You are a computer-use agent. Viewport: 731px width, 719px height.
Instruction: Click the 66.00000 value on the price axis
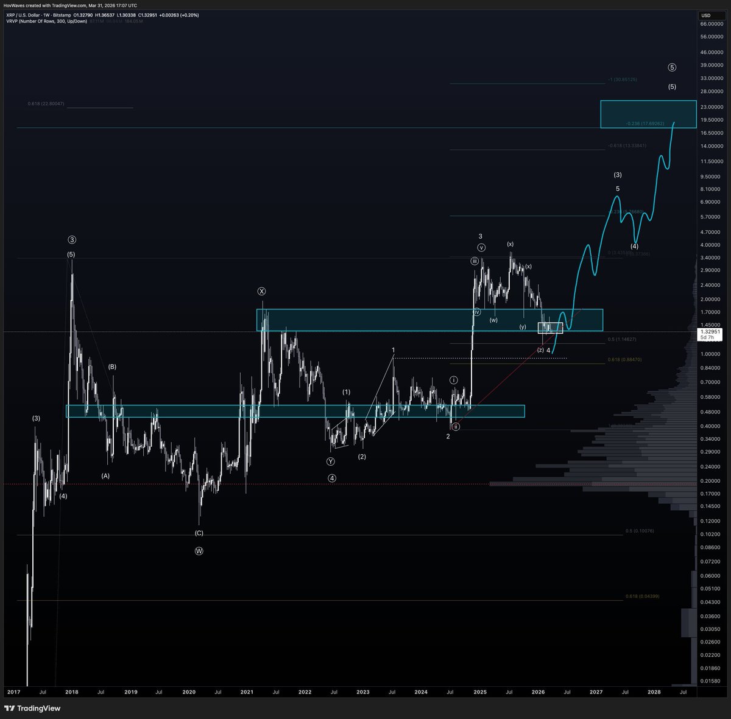[710, 23]
